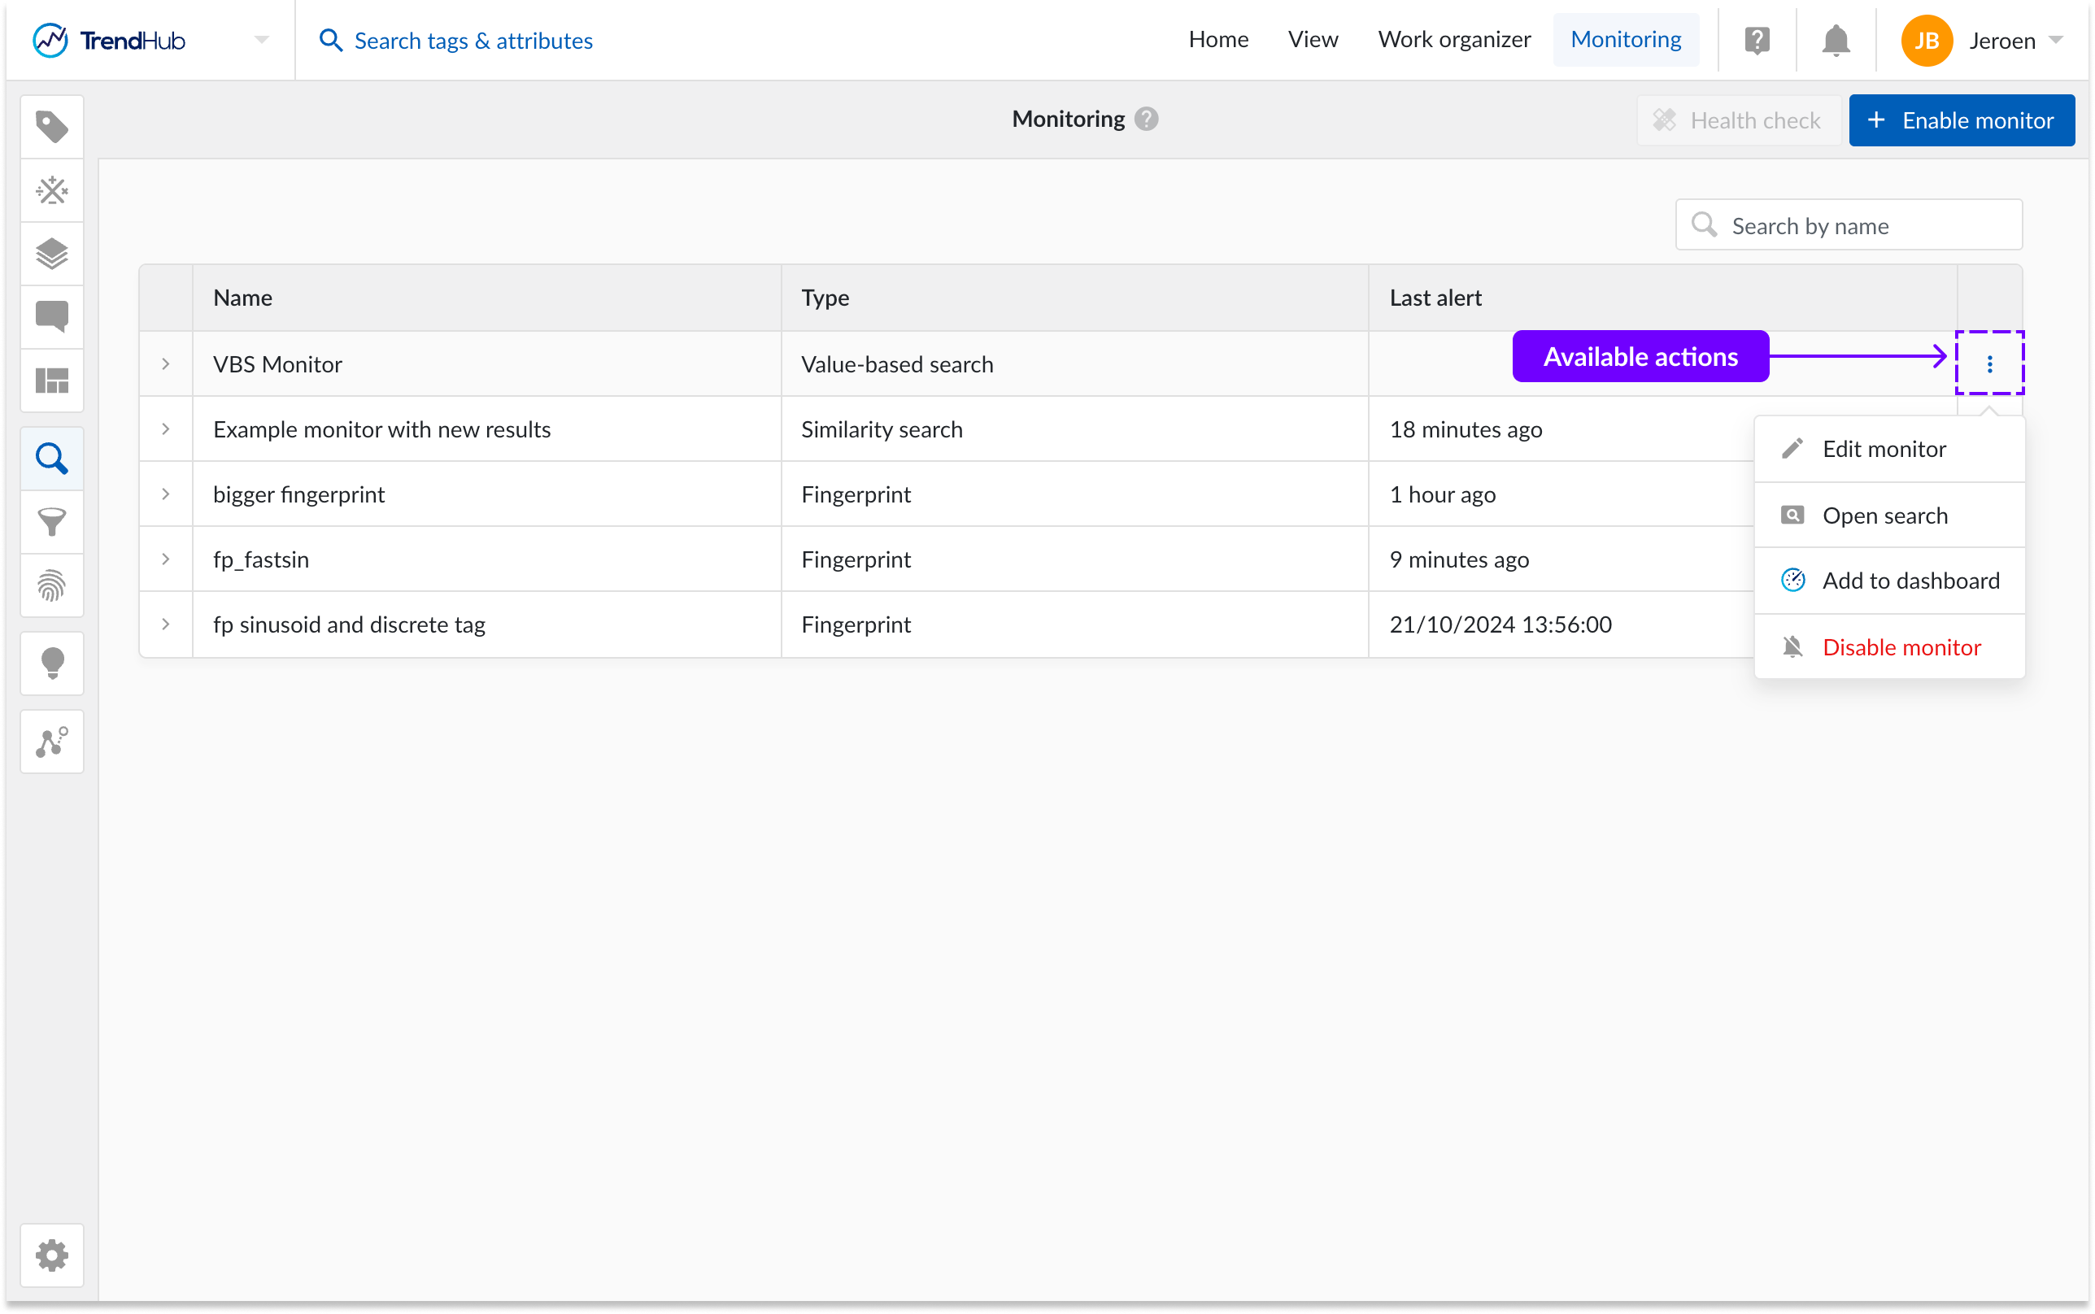
Task: Open the fingerprint sidebar icon
Action: click(52, 585)
